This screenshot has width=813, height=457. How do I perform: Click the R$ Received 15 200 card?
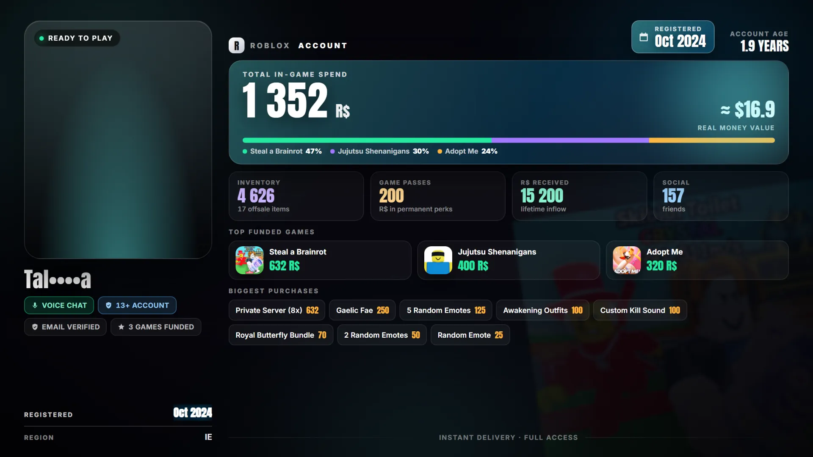tap(579, 196)
